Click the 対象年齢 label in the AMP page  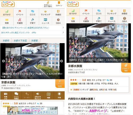pyautogui.click(x=74, y=84)
